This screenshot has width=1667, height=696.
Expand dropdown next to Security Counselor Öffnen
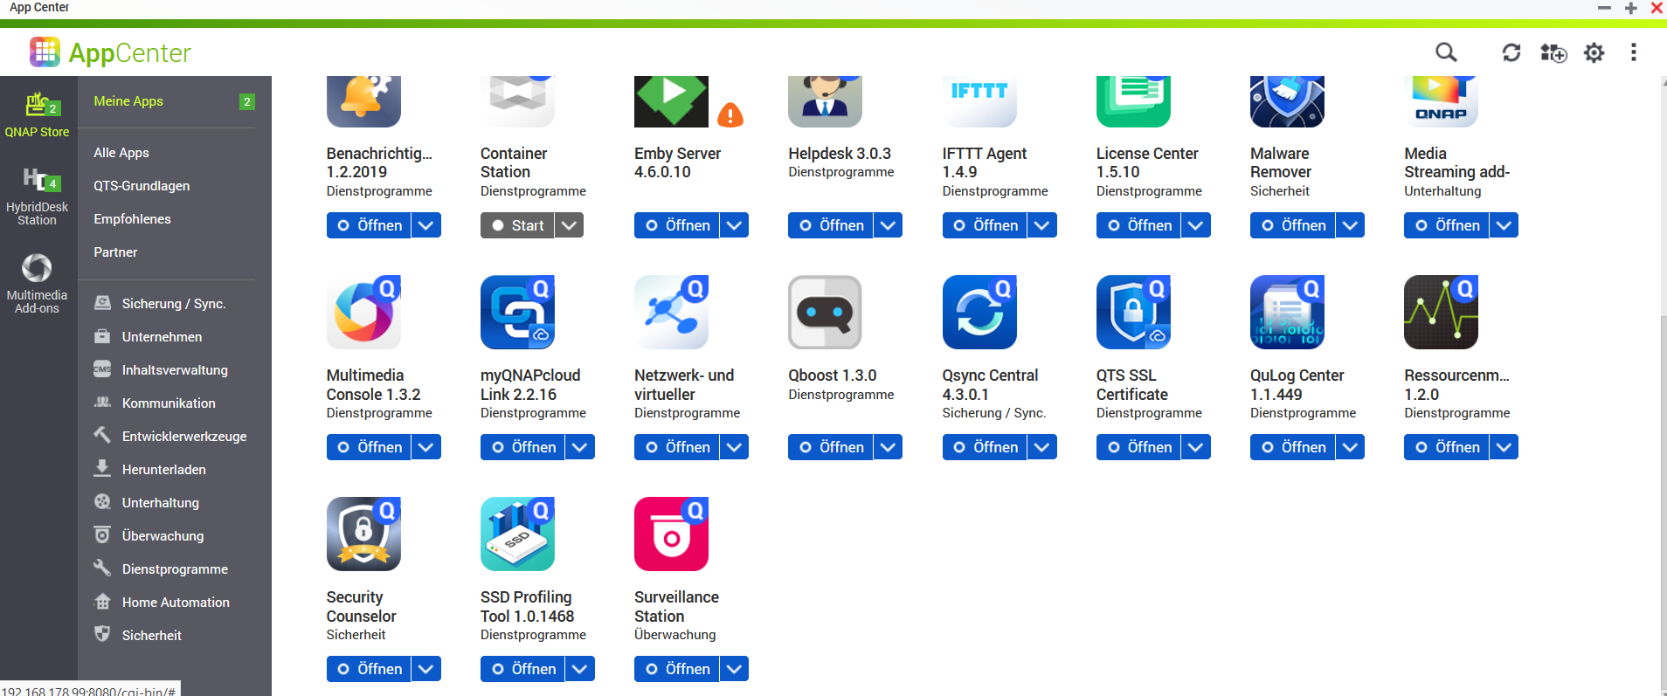tap(426, 669)
